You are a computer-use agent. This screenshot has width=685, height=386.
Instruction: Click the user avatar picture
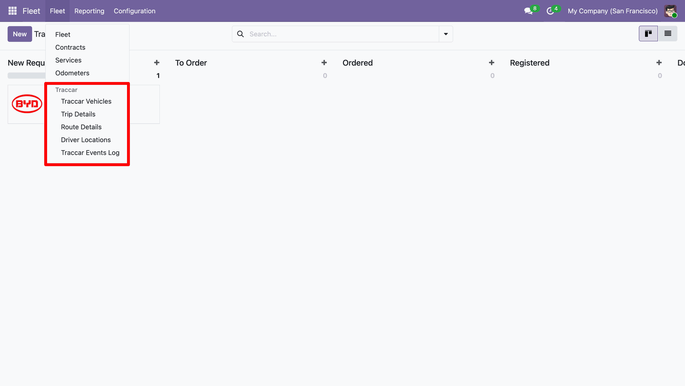[670, 11]
